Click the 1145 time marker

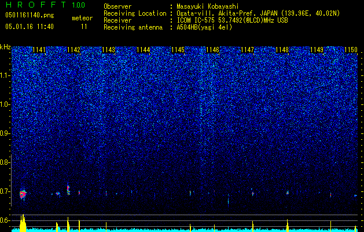pyautogui.click(x=178, y=50)
